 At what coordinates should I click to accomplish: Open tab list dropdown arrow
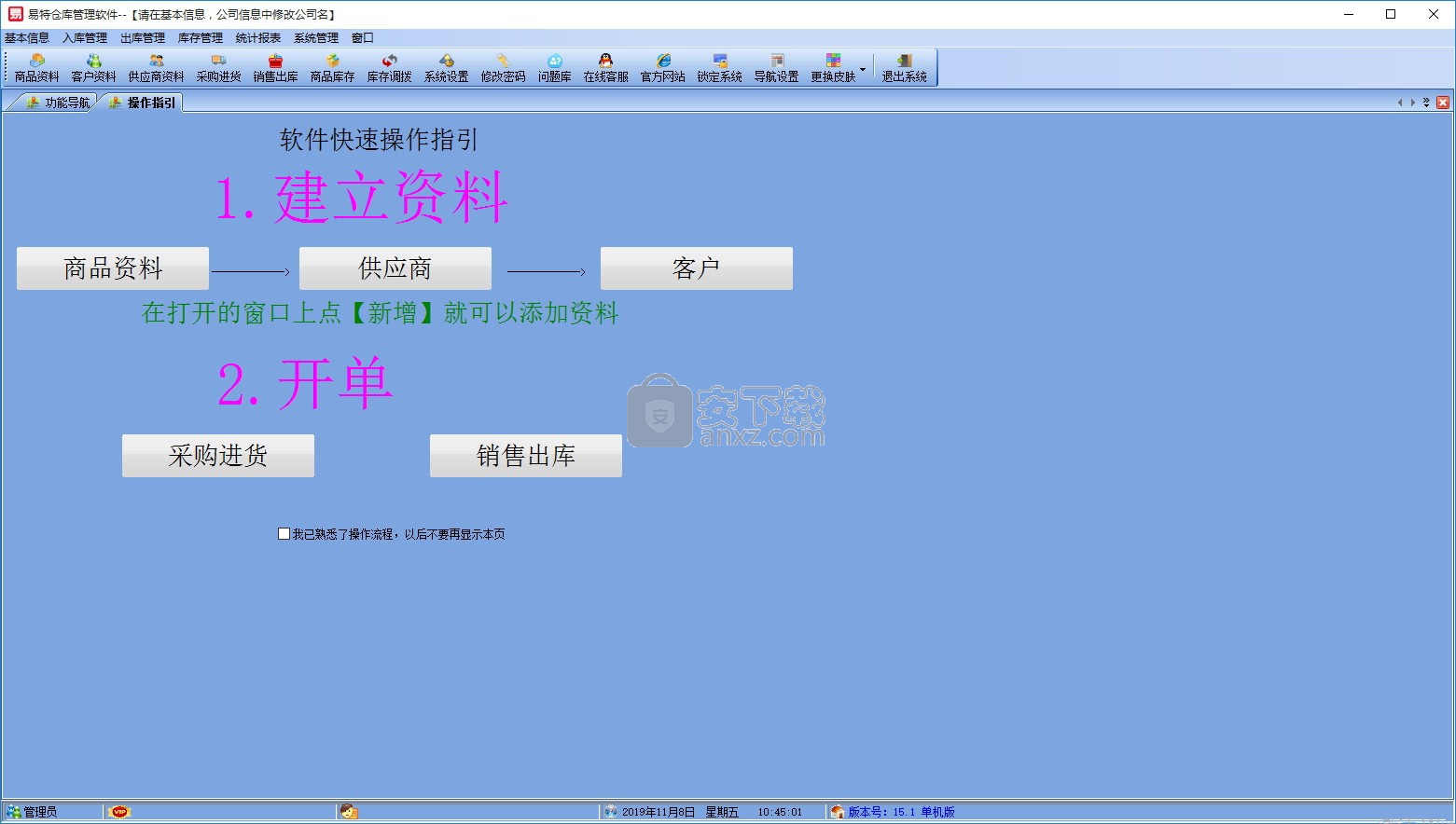1426,103
